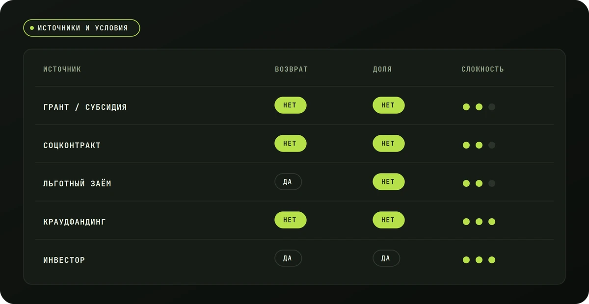Select the Возврат column header
This screenshot has width=589, height=304.
(x=291, y=69)
